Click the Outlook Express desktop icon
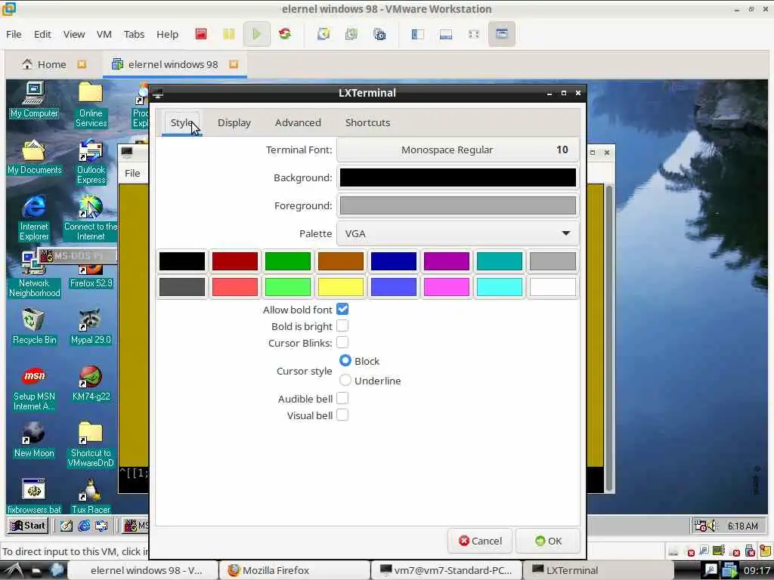 [x=91, y=162]
